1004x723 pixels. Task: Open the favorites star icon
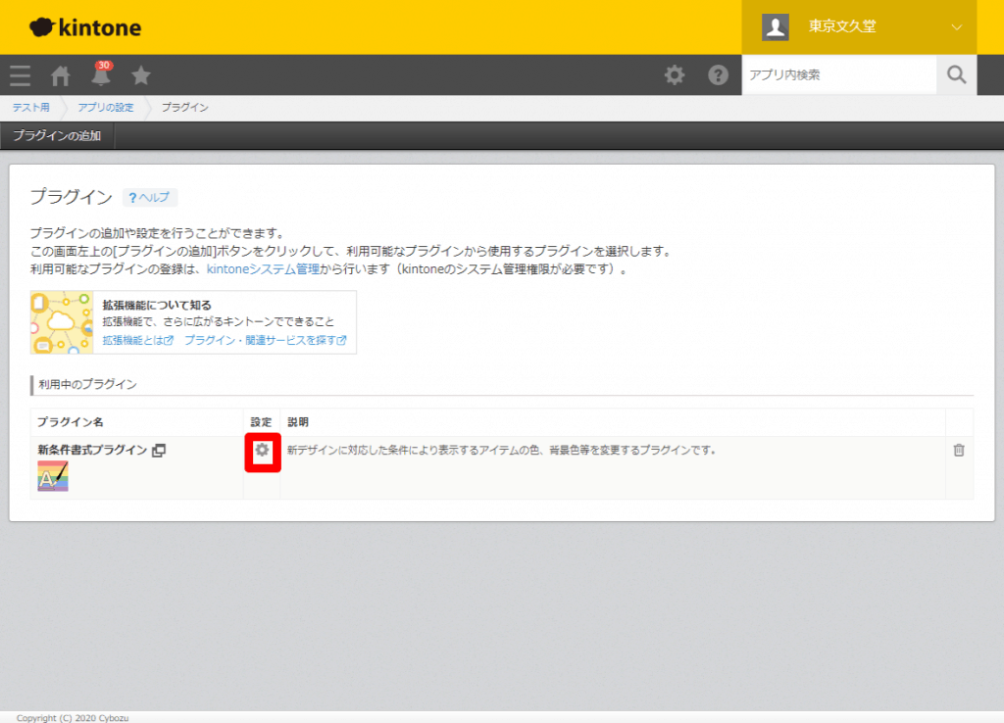pyautogui.click(x=141, y=75)
